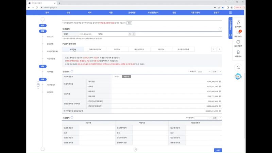Open 이용안내 microphone icon
This screenshot has width=272, height=153.
(x=238, y=53)
